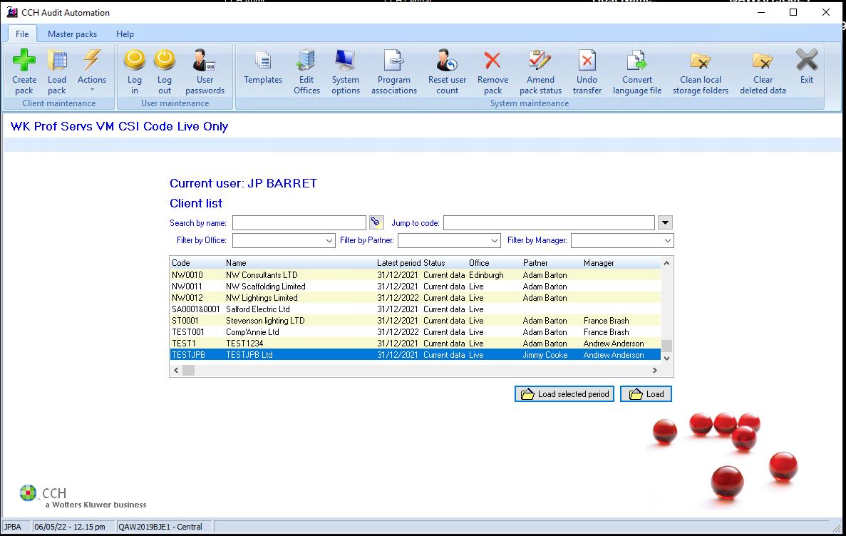Expand the Filter by Office dropdown
Screen dimensions: 846x536
329,241
